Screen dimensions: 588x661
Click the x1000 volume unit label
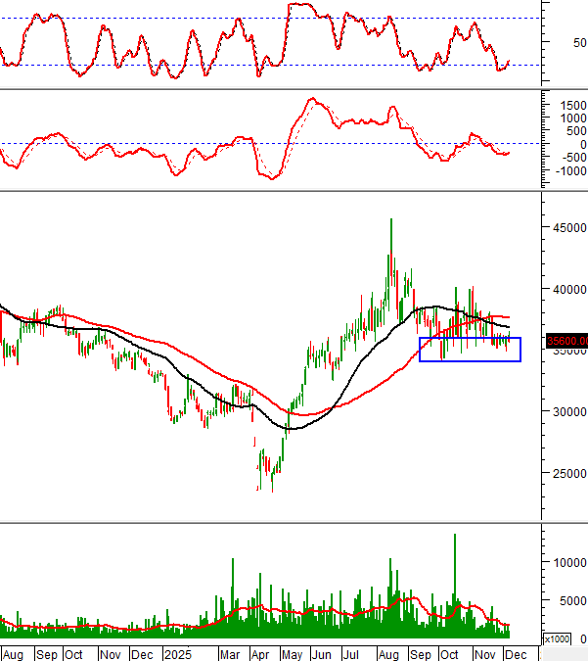coord(556,638)
